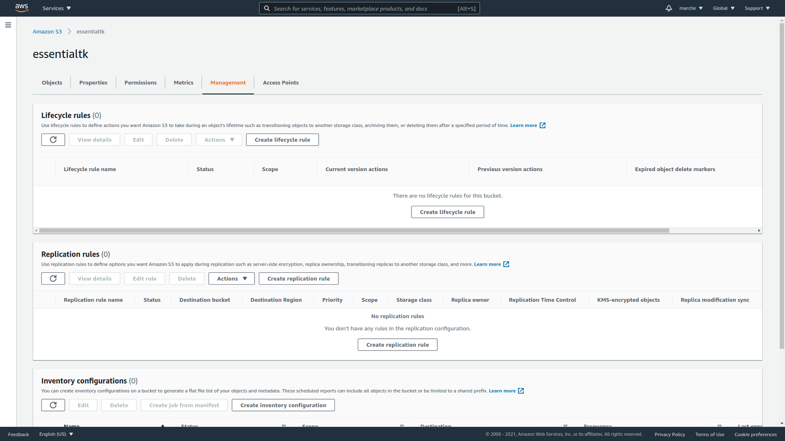785x441 pixels.
Task: Open the English (US) language selector
Action: 56,434
